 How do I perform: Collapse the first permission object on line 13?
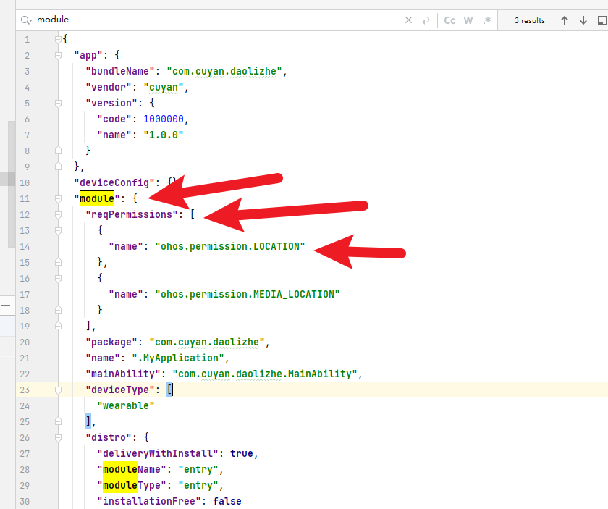tap(58, 231)
